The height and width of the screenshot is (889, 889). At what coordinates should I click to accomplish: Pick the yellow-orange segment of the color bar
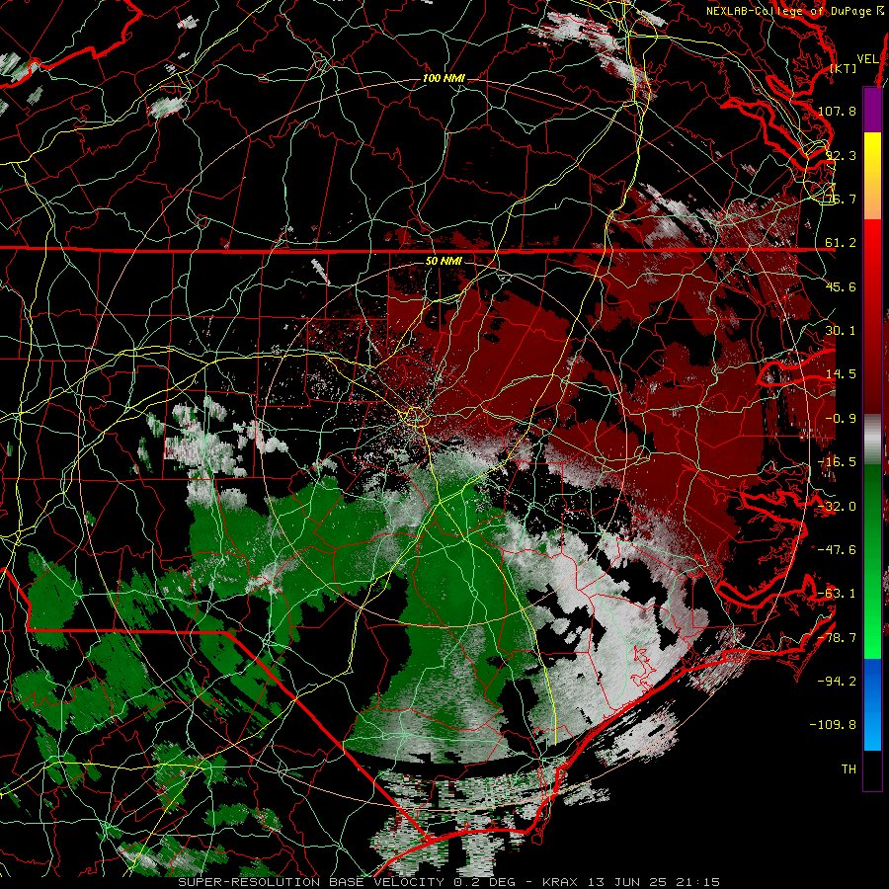coord(872,176)
